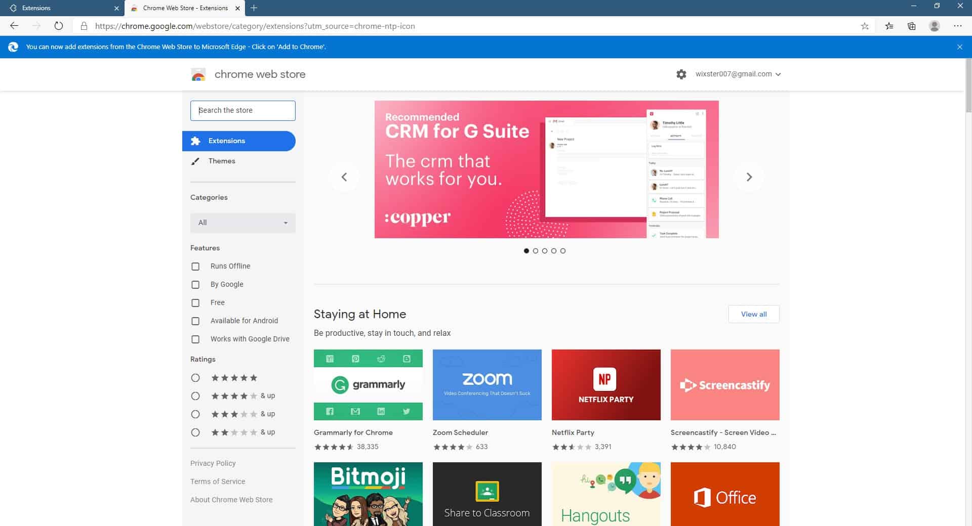View site security lock icon
This screenshot has height=526, width=972.
tap(84, 26)
